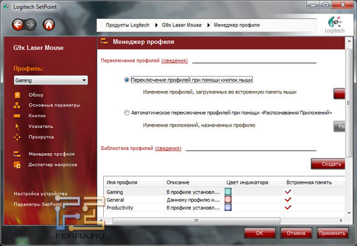The image size is (357, 246).
Task: Go to Указатель settings
Action: [x=40, y=127]
